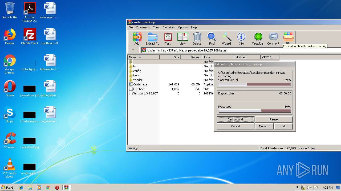This screenshot has height=191, width=341.
Task: Open the passallows.jpg desktop file
Action: point(30,91)
